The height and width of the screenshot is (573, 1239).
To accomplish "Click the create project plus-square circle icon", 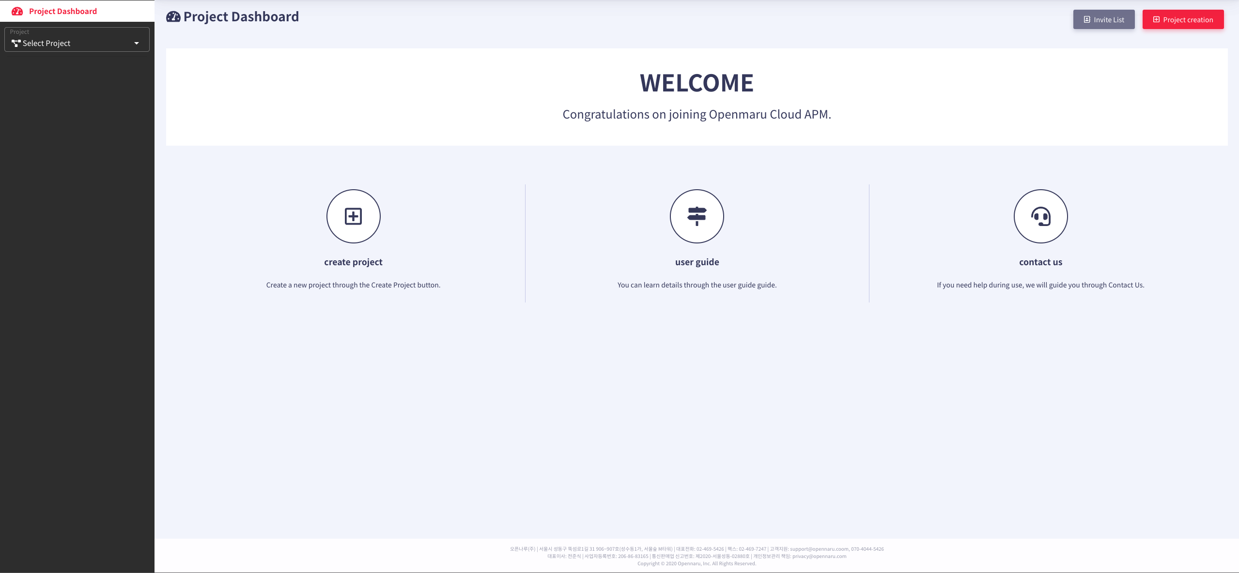I will click(x=353, y=216).
